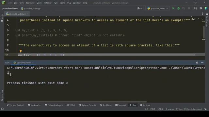Close the youtube_video run tab
Viewport: 209px width, 117px height.
33,63
